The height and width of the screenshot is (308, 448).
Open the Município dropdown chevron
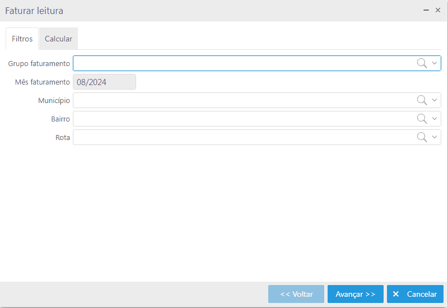click(435, 100)
